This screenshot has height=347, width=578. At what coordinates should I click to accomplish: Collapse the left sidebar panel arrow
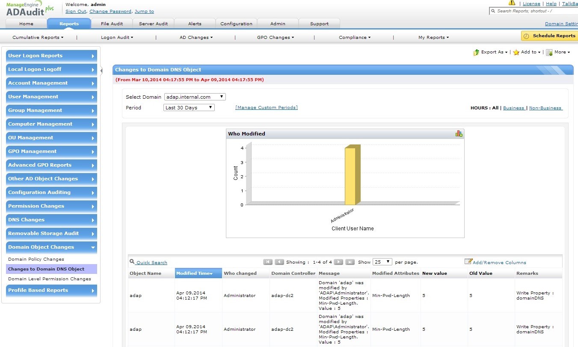pyautogui.click(x=101, y=71)
